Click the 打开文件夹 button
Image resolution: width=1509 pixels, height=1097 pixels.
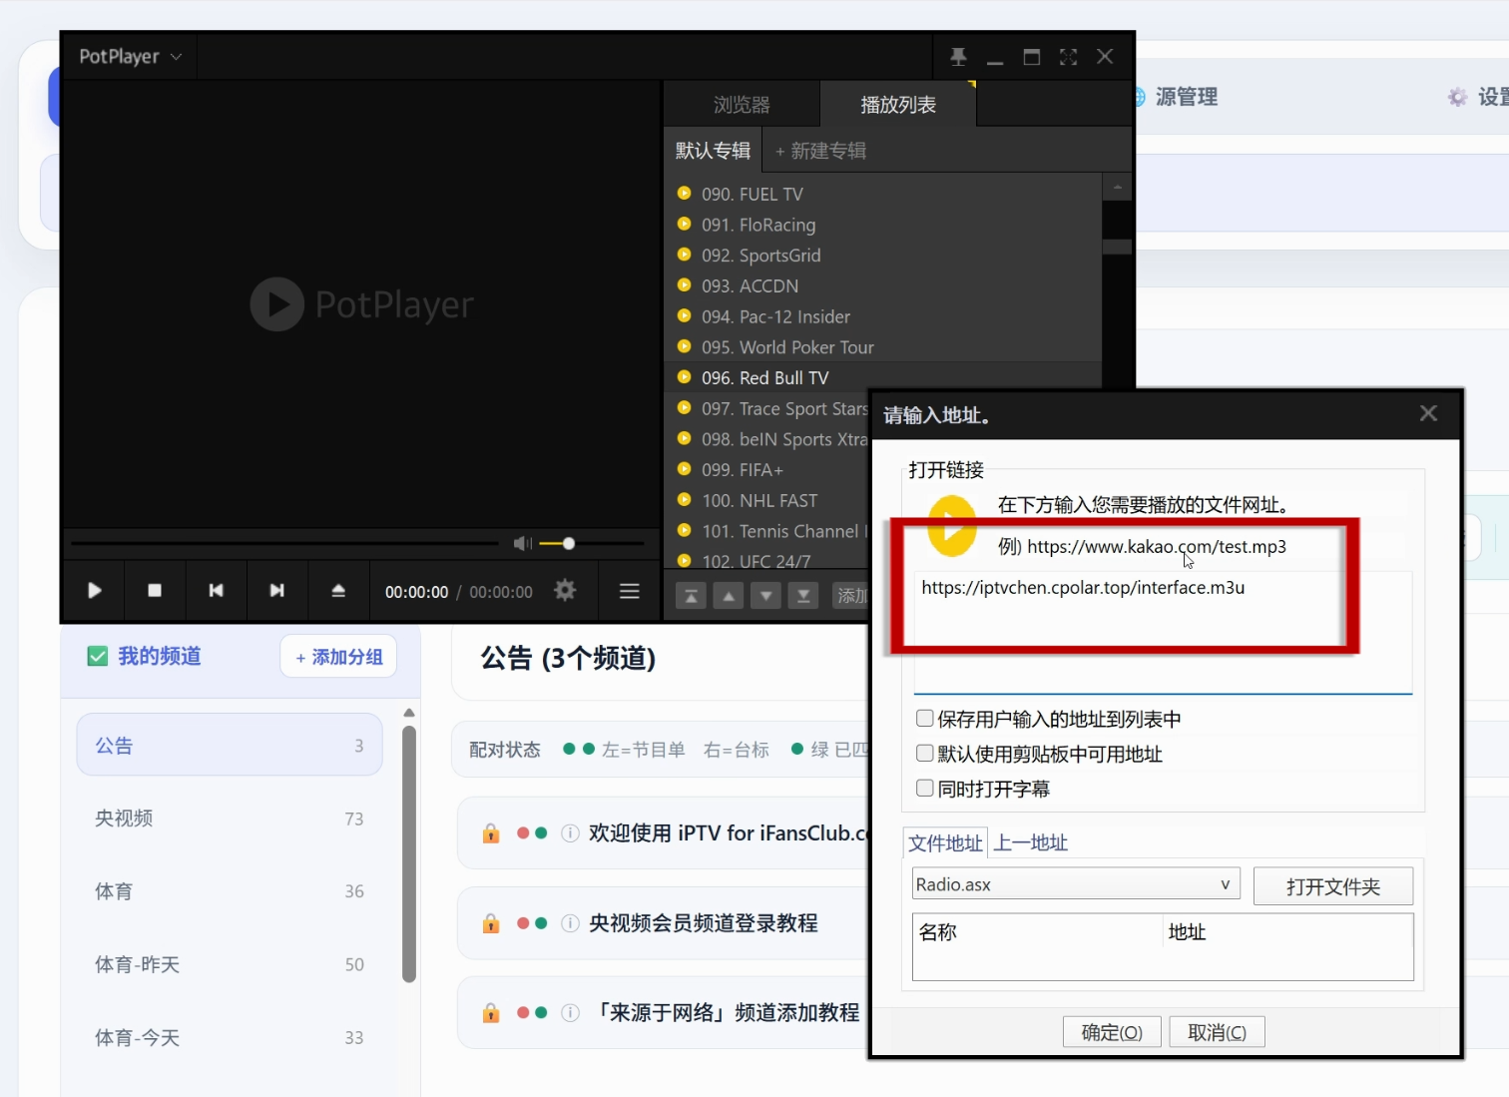click(x=1333, y=886)
